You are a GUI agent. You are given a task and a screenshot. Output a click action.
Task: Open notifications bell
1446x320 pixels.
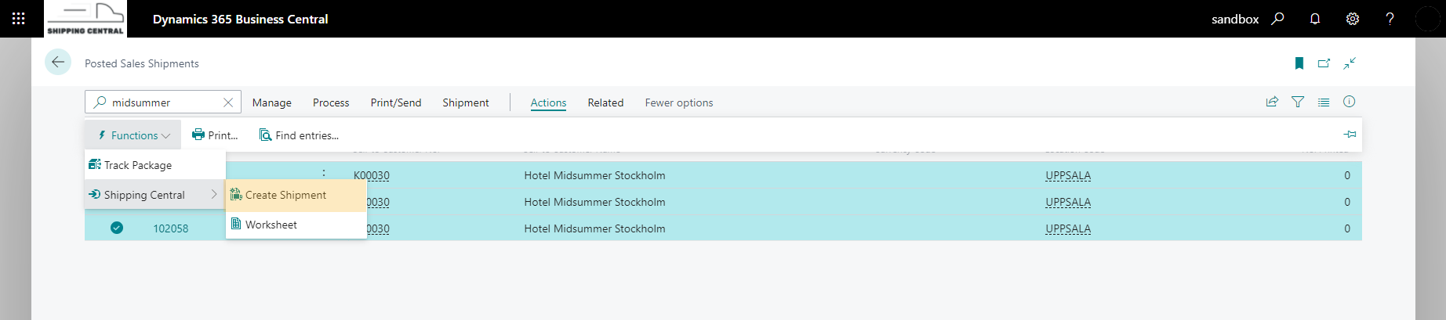pos(1315,19)
